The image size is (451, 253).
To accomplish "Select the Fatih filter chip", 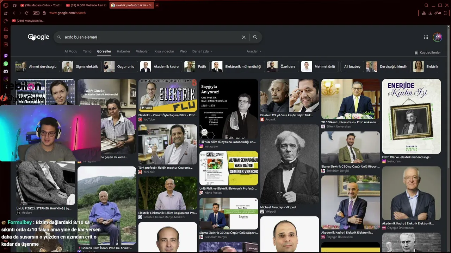I will click(x=196, y=66).
